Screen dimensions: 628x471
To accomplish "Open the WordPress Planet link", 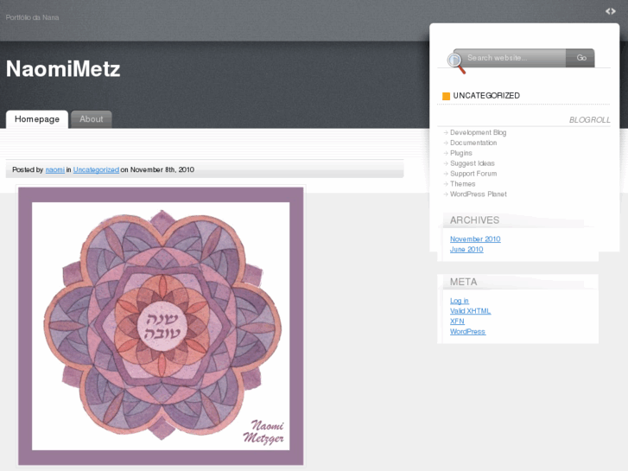I will [478, 194].
